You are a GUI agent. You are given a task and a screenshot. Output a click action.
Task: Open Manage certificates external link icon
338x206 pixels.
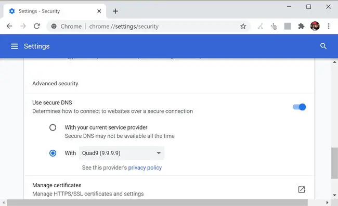[x=302, y=189]
